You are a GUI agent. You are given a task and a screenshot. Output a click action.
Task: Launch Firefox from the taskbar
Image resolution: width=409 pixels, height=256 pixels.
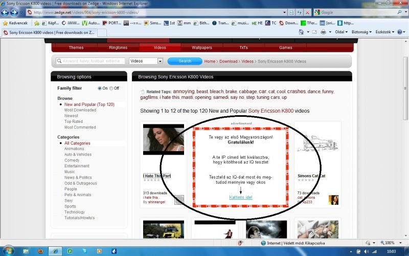click(x=40, y=251)
